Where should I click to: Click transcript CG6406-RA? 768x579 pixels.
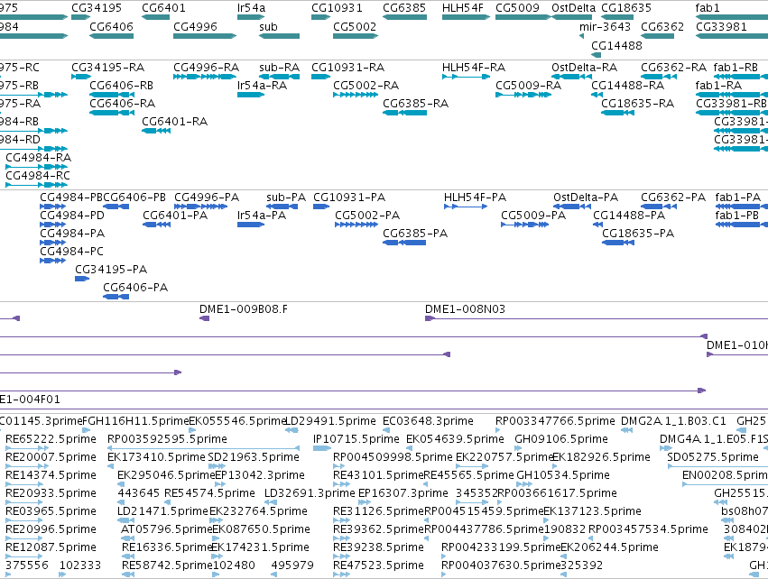pos(111,113)
